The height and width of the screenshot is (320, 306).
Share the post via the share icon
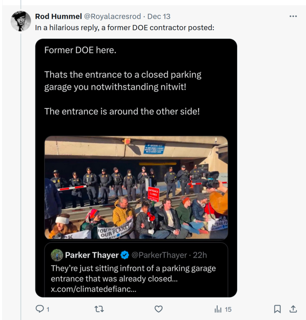coord(293,309)
